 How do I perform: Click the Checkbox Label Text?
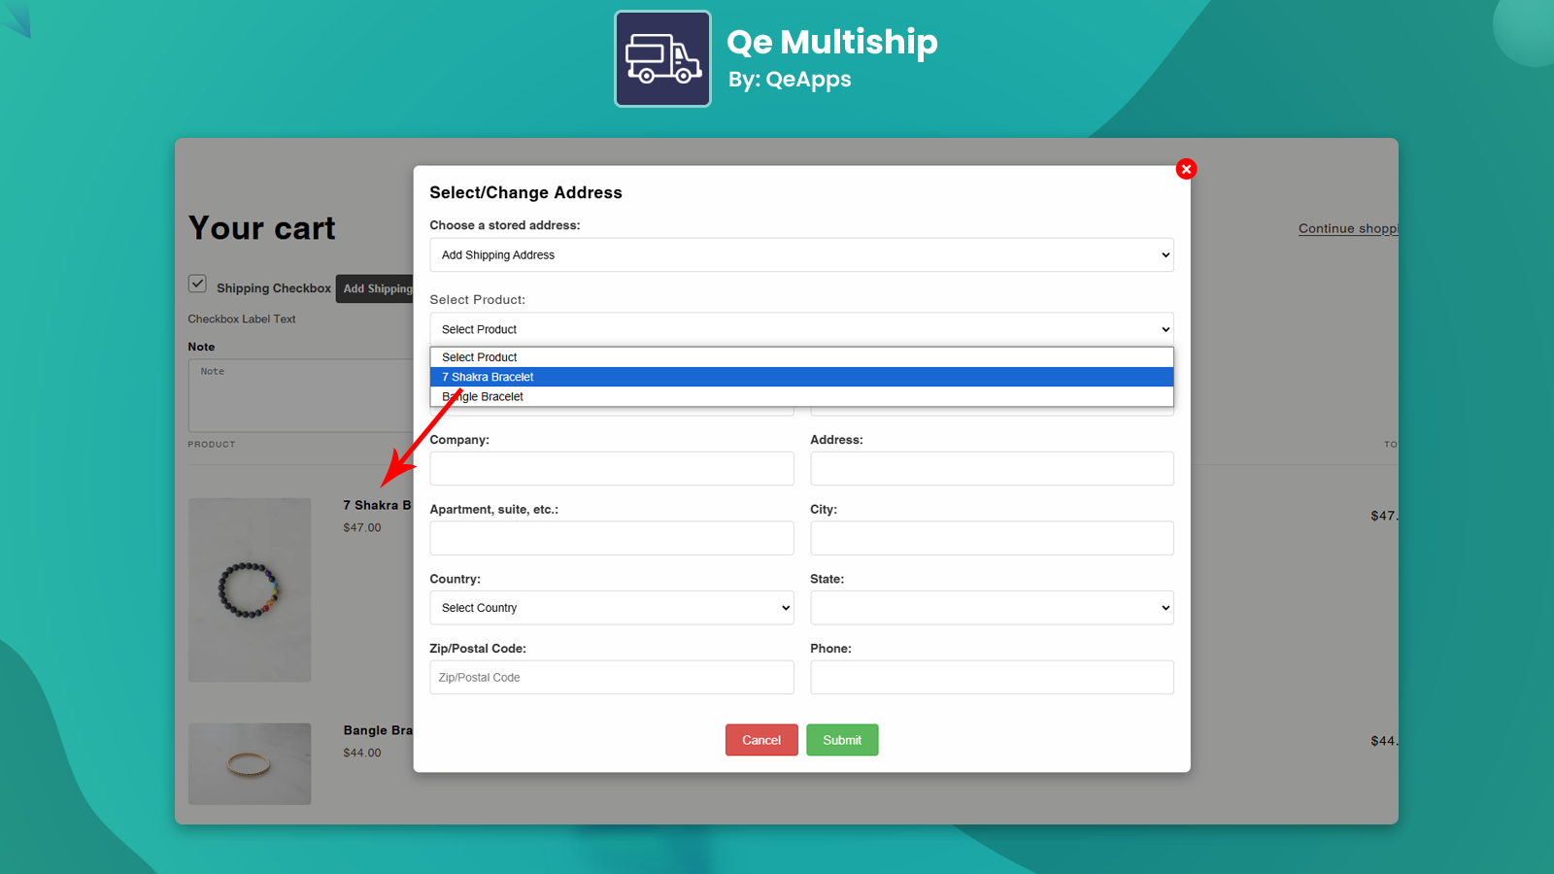point(242,319)
